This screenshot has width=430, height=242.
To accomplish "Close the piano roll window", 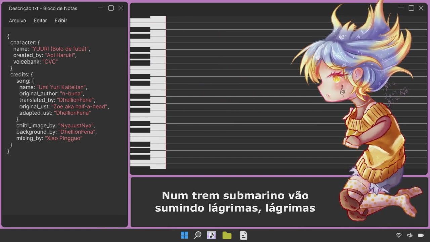I will [421, 8].
